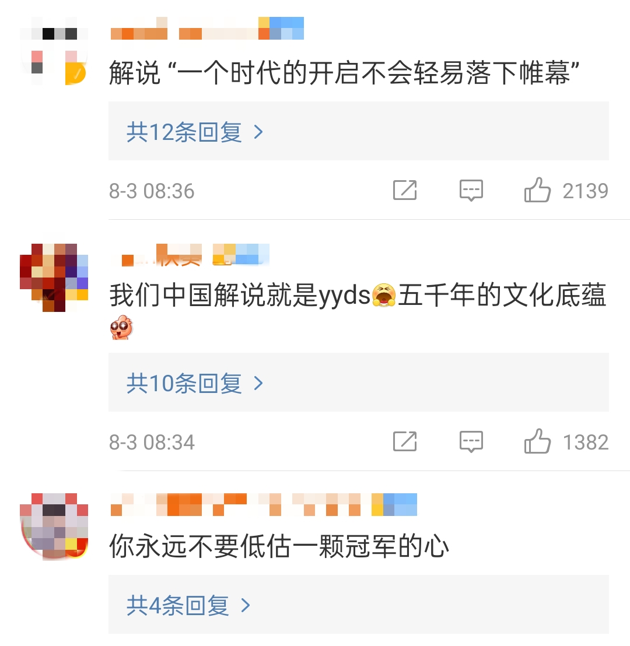Open the second commenter's red avatar
The image size is (630, 646).
pos(54,278)
